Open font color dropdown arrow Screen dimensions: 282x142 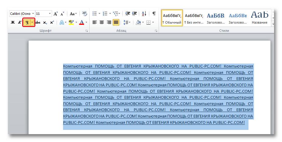(86, 22)
